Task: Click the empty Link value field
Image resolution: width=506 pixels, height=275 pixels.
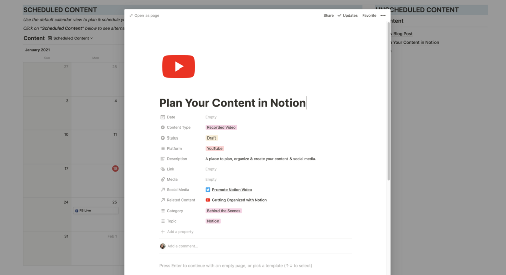Action: (x=211, y=169)
